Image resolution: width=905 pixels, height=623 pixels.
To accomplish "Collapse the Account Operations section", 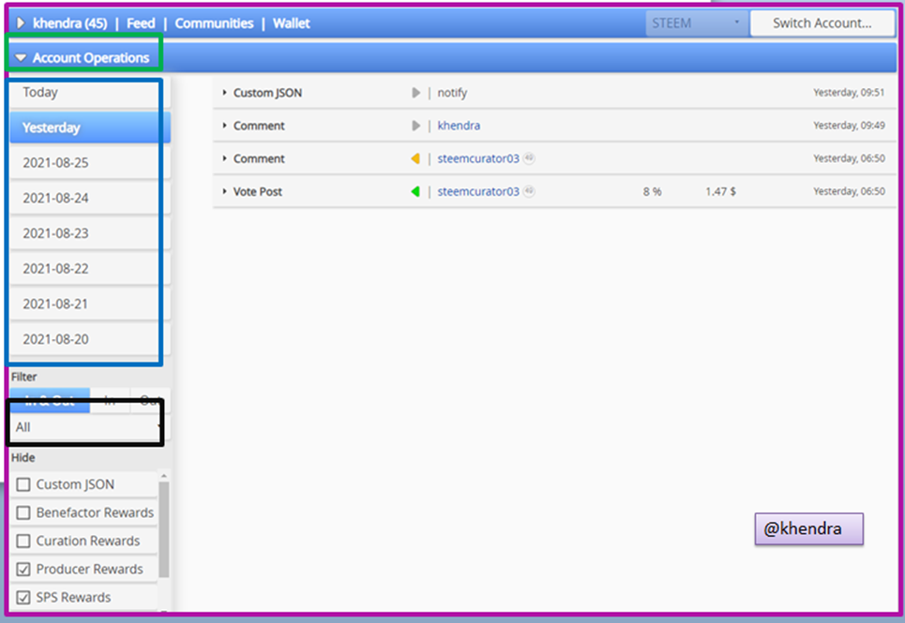I will point(21,58).
